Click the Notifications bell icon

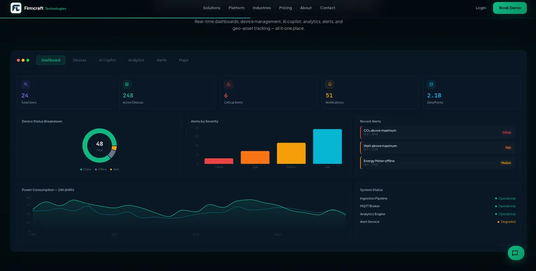point(330,84)
